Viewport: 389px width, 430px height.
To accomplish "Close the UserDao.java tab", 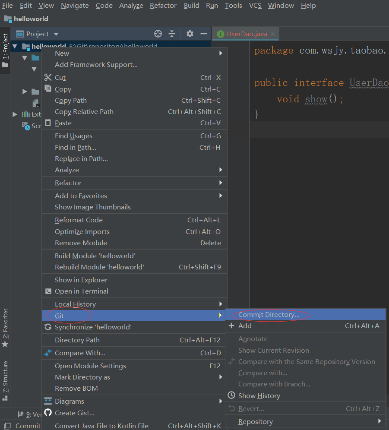I will [273, 33].
